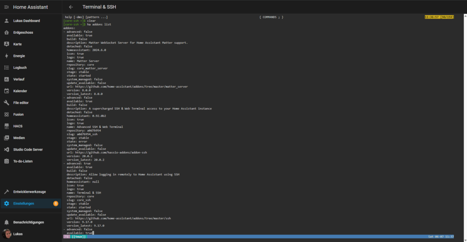Launch the Studio Code Server label
Screen dimensions: 467x242
[x=28, y=150]
